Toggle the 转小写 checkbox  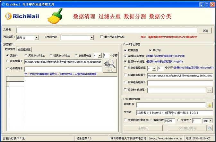click(150, 50)
